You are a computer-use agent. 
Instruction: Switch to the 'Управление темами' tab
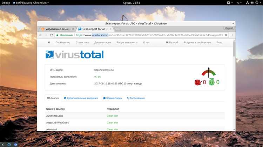pyautogui.click(x=57, y=29)
